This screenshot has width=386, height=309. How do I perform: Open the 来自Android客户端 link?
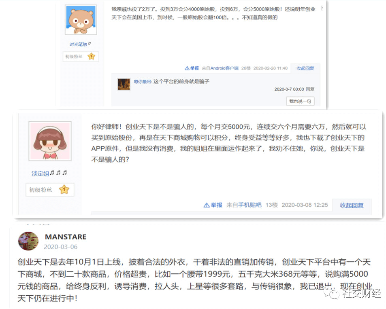click(220, 68)
